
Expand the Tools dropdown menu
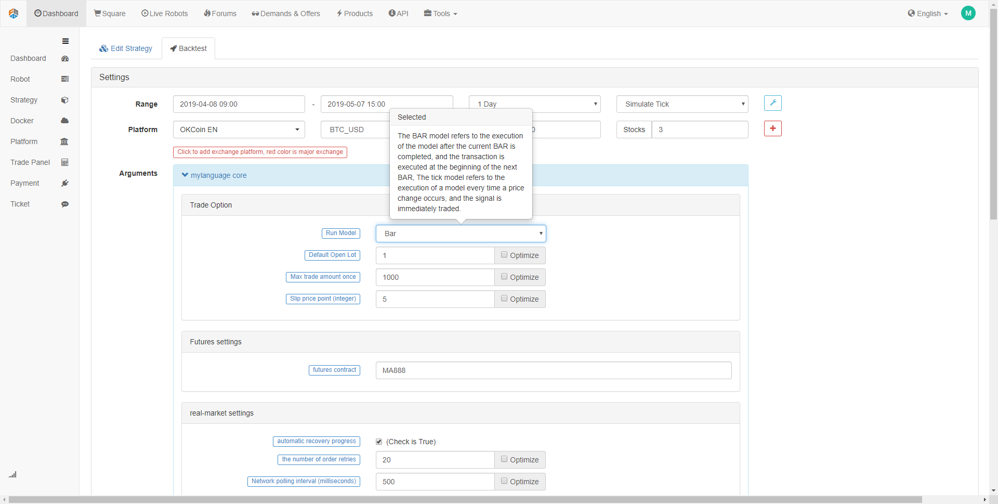click(441, 14)
